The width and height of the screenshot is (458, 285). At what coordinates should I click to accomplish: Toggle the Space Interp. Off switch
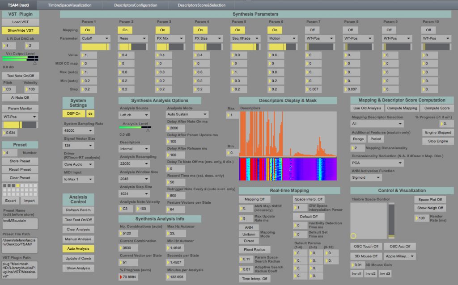[308, 199]
